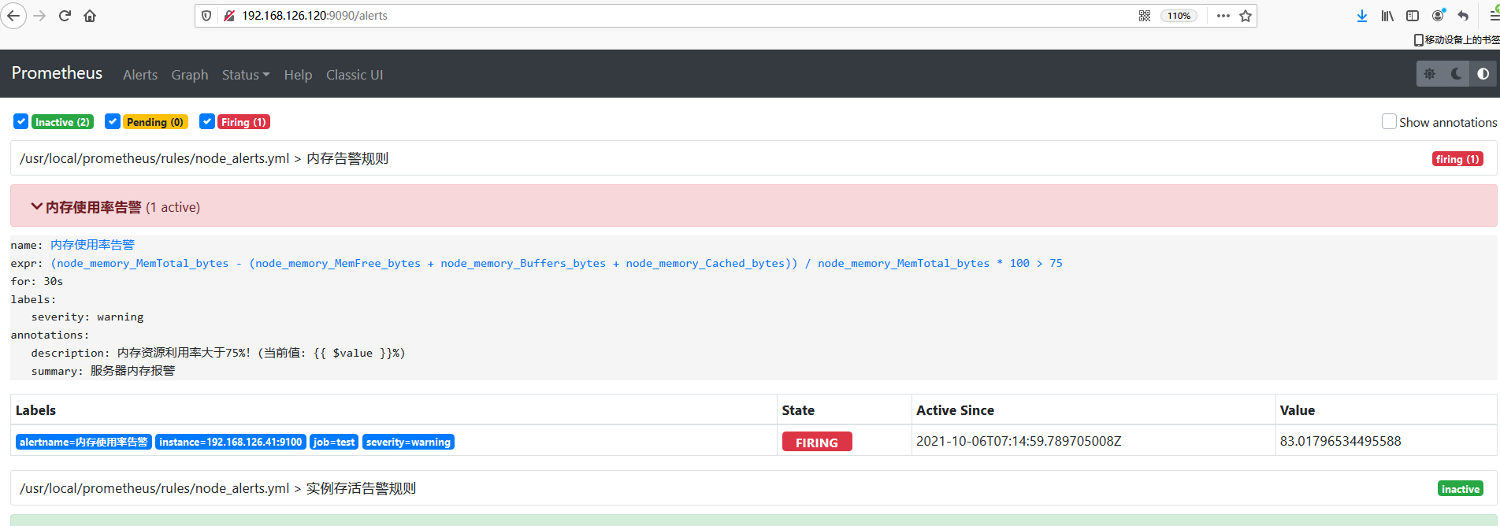Viewport: 1500px width, 526px height.
Task: Uncheck the Pending (0) filter checkbox
Action: (x=113, y=121)
